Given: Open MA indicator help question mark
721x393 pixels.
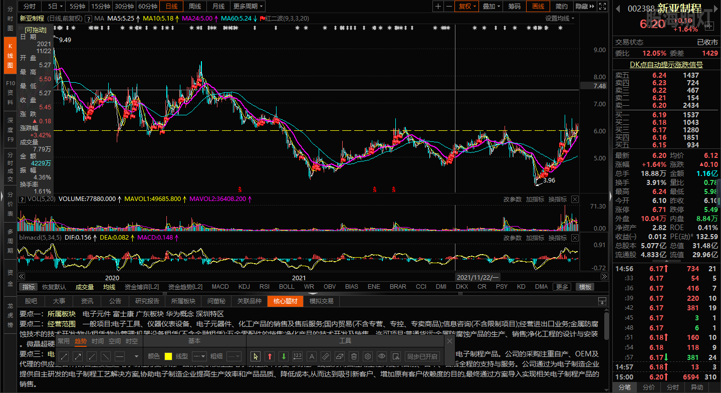Looking at the screenshot, I should click(x=89, y=19).
